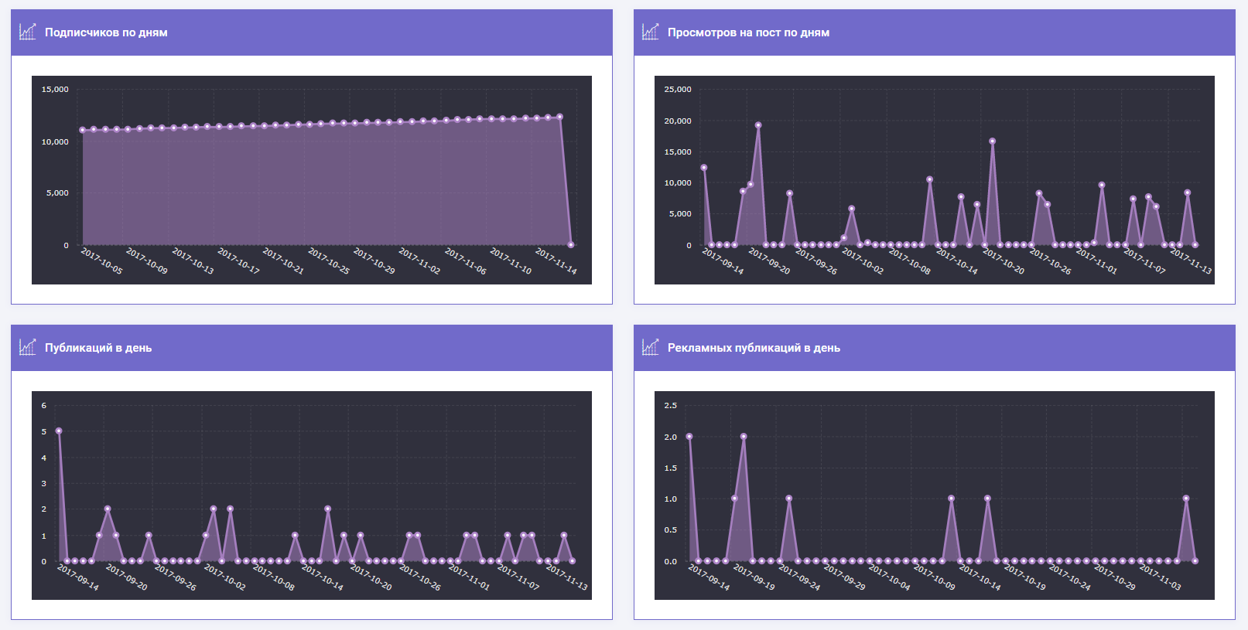
Task: Click 2017-11-07 date label in publications chart
Action: (518, 577)
